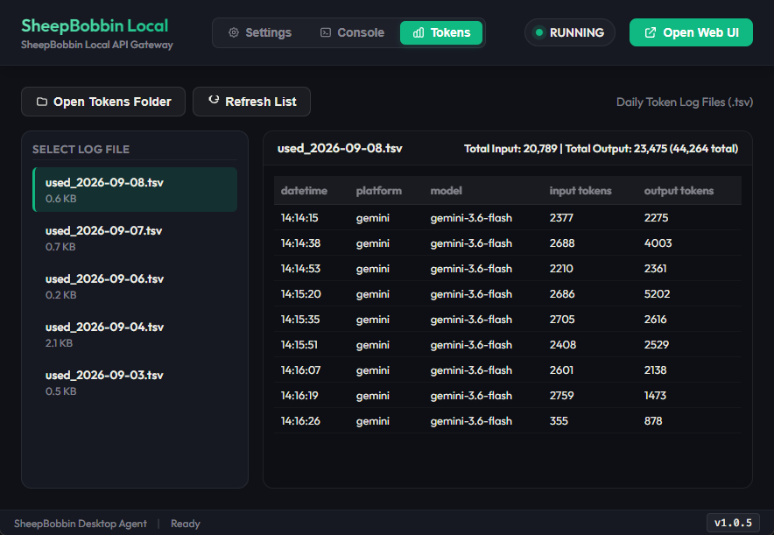Click the terminal icon on Console tab
Image resolution: width=774 pixels, height=535 pixels.
click(326, 32)
